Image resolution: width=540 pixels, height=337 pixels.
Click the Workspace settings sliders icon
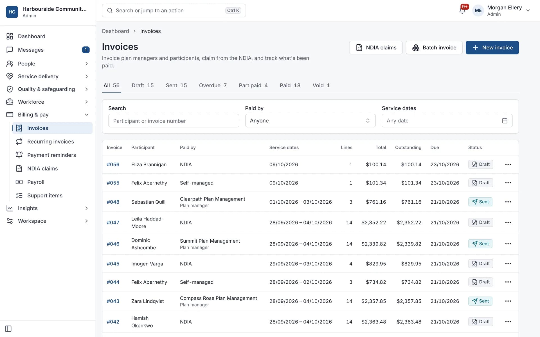click(10, 221)
